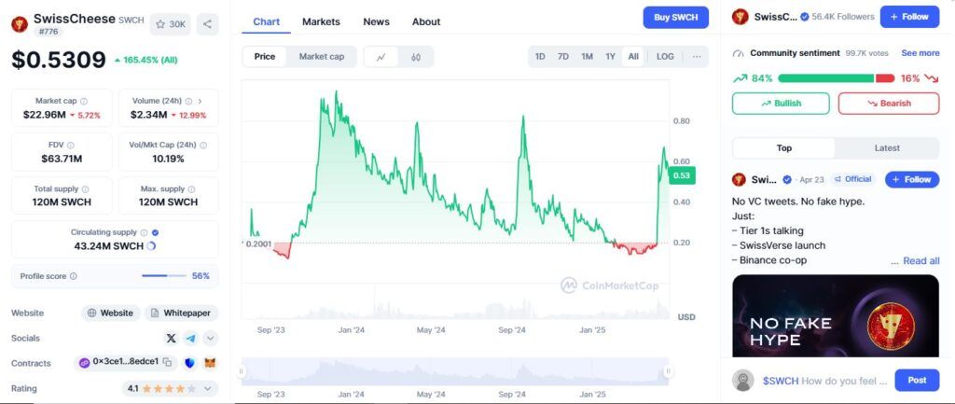Viewport: 955px width, 404px height.
Task: Click the #776 rank badge
Action: (x=48, y=31)
